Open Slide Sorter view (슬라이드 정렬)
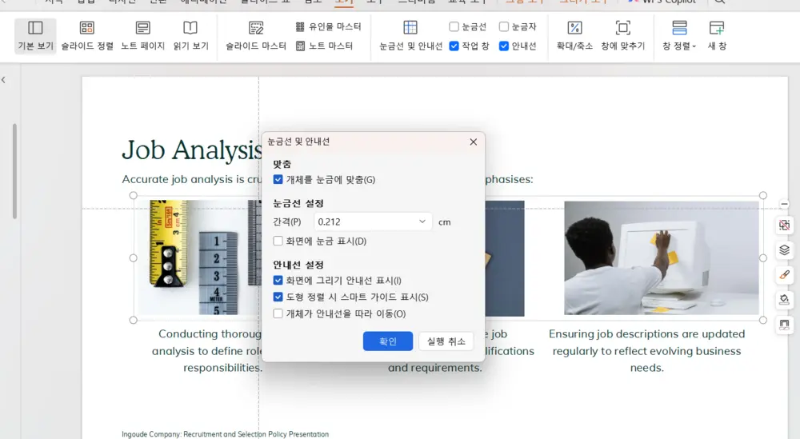Image resolution: width=800 pixels, height=439 pixels. pos(87,36)
